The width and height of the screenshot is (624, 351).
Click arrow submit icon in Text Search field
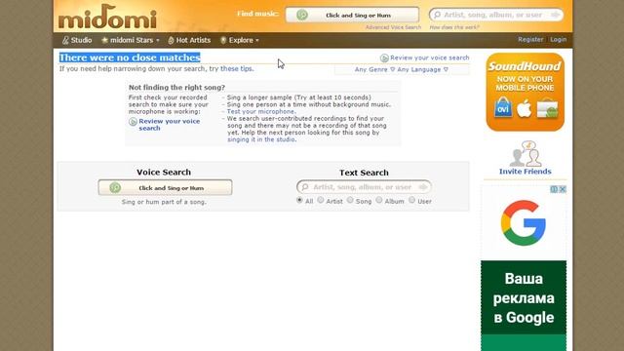pyautogui.click(x=423, y=186)
